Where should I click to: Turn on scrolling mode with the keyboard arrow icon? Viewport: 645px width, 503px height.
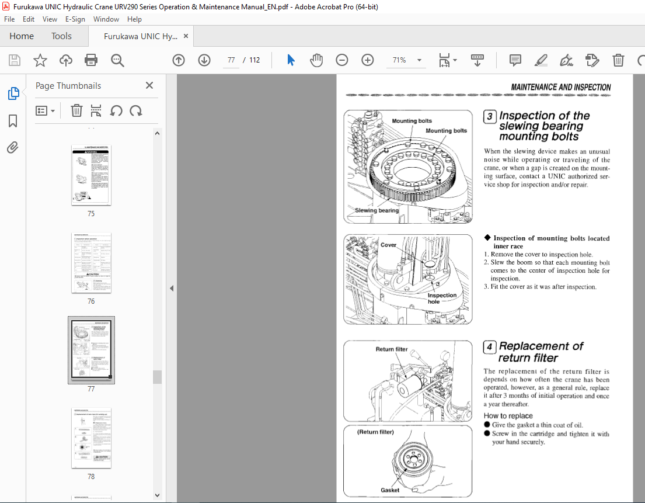tap(477, 61)
